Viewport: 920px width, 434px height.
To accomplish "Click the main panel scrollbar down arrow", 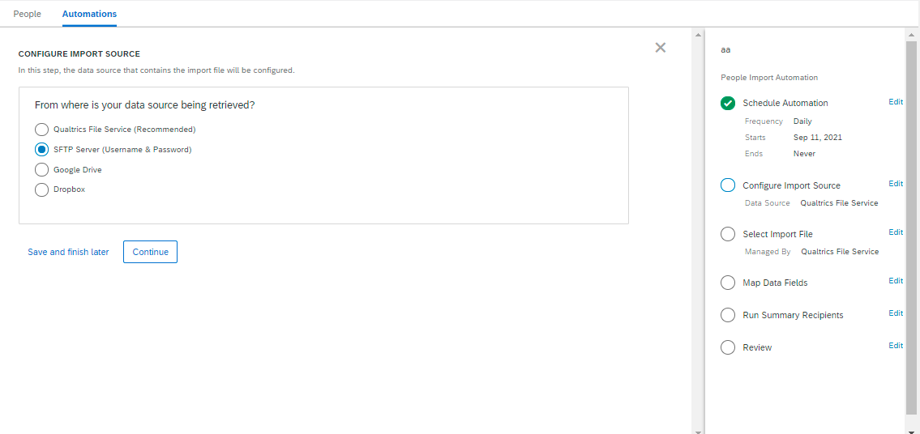I will coord(698,431).
